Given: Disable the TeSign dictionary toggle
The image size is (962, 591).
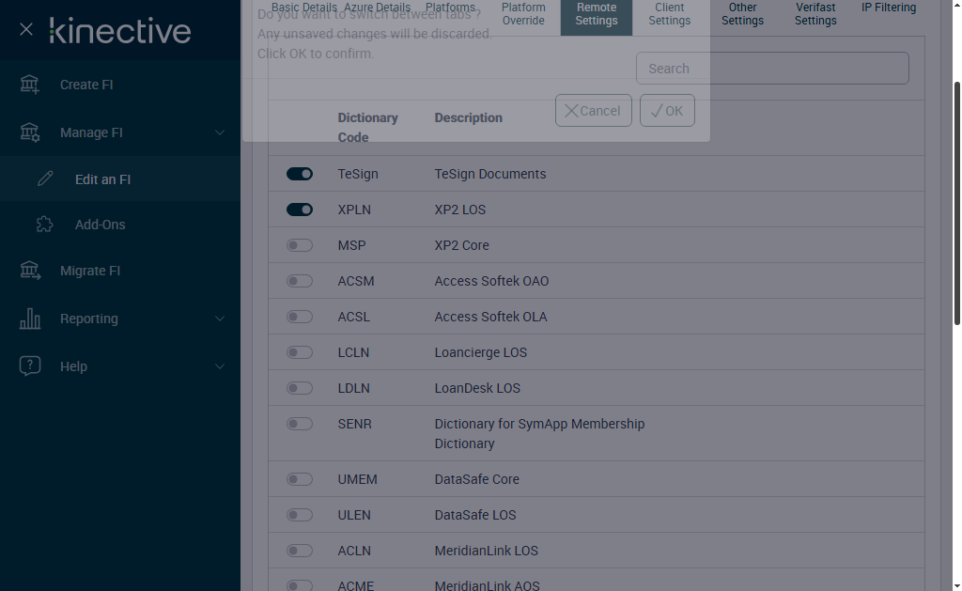Looking at the screenshot, I should tap(300, 174).
